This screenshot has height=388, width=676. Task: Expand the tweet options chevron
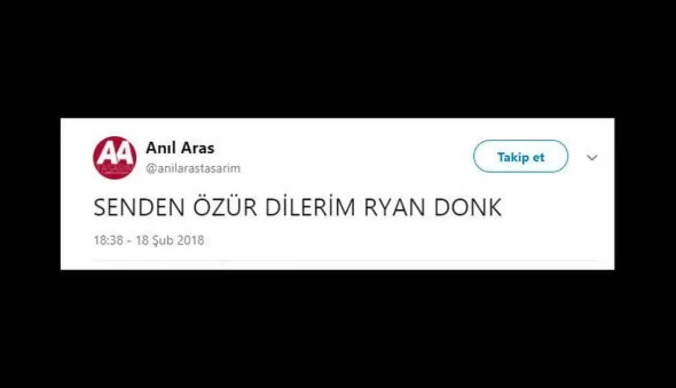coord(592,157)
